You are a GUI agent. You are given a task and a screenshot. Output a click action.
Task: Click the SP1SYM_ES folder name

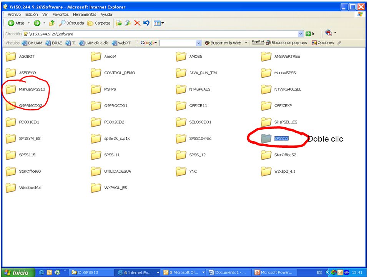pos(30,138)
